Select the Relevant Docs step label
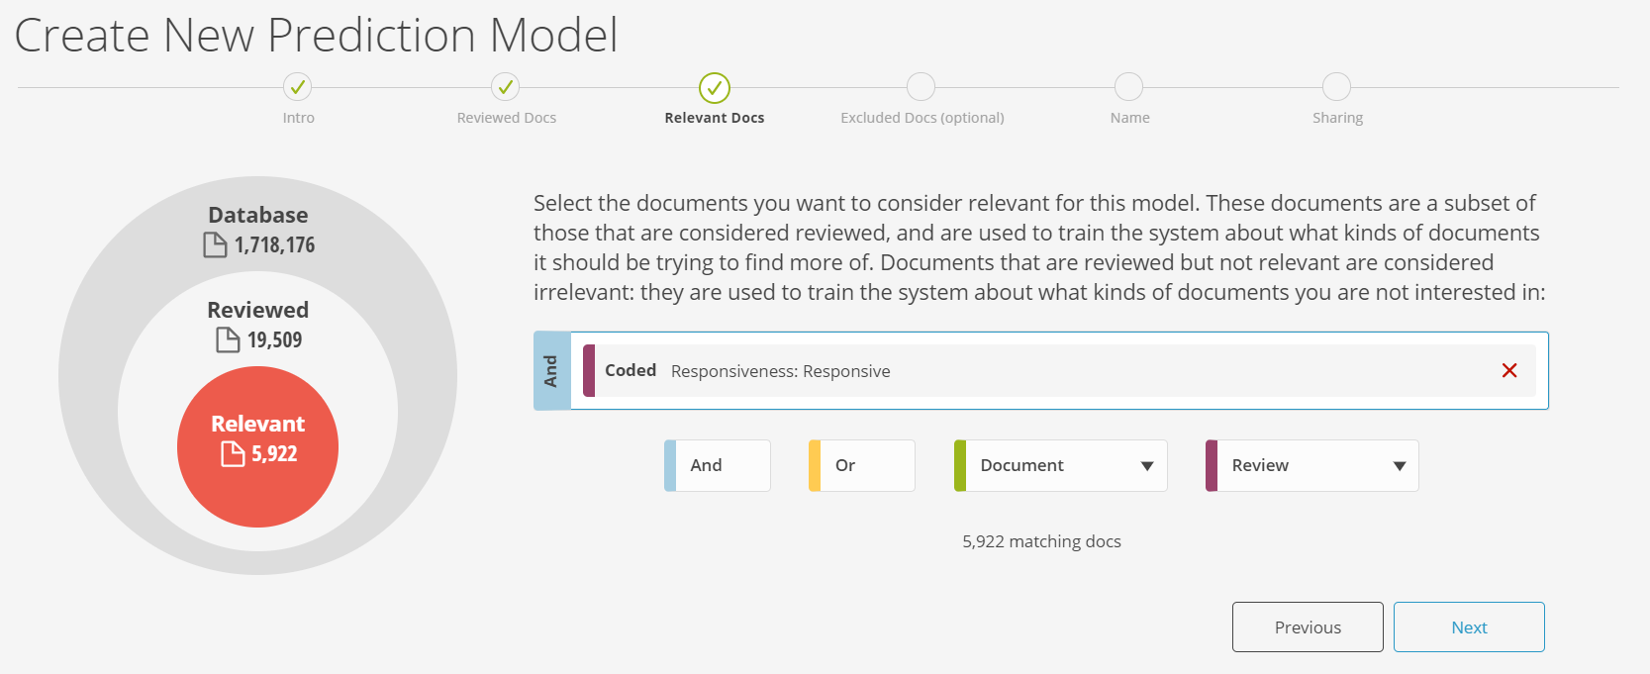The image size is (1650, 674). [715, 118]
